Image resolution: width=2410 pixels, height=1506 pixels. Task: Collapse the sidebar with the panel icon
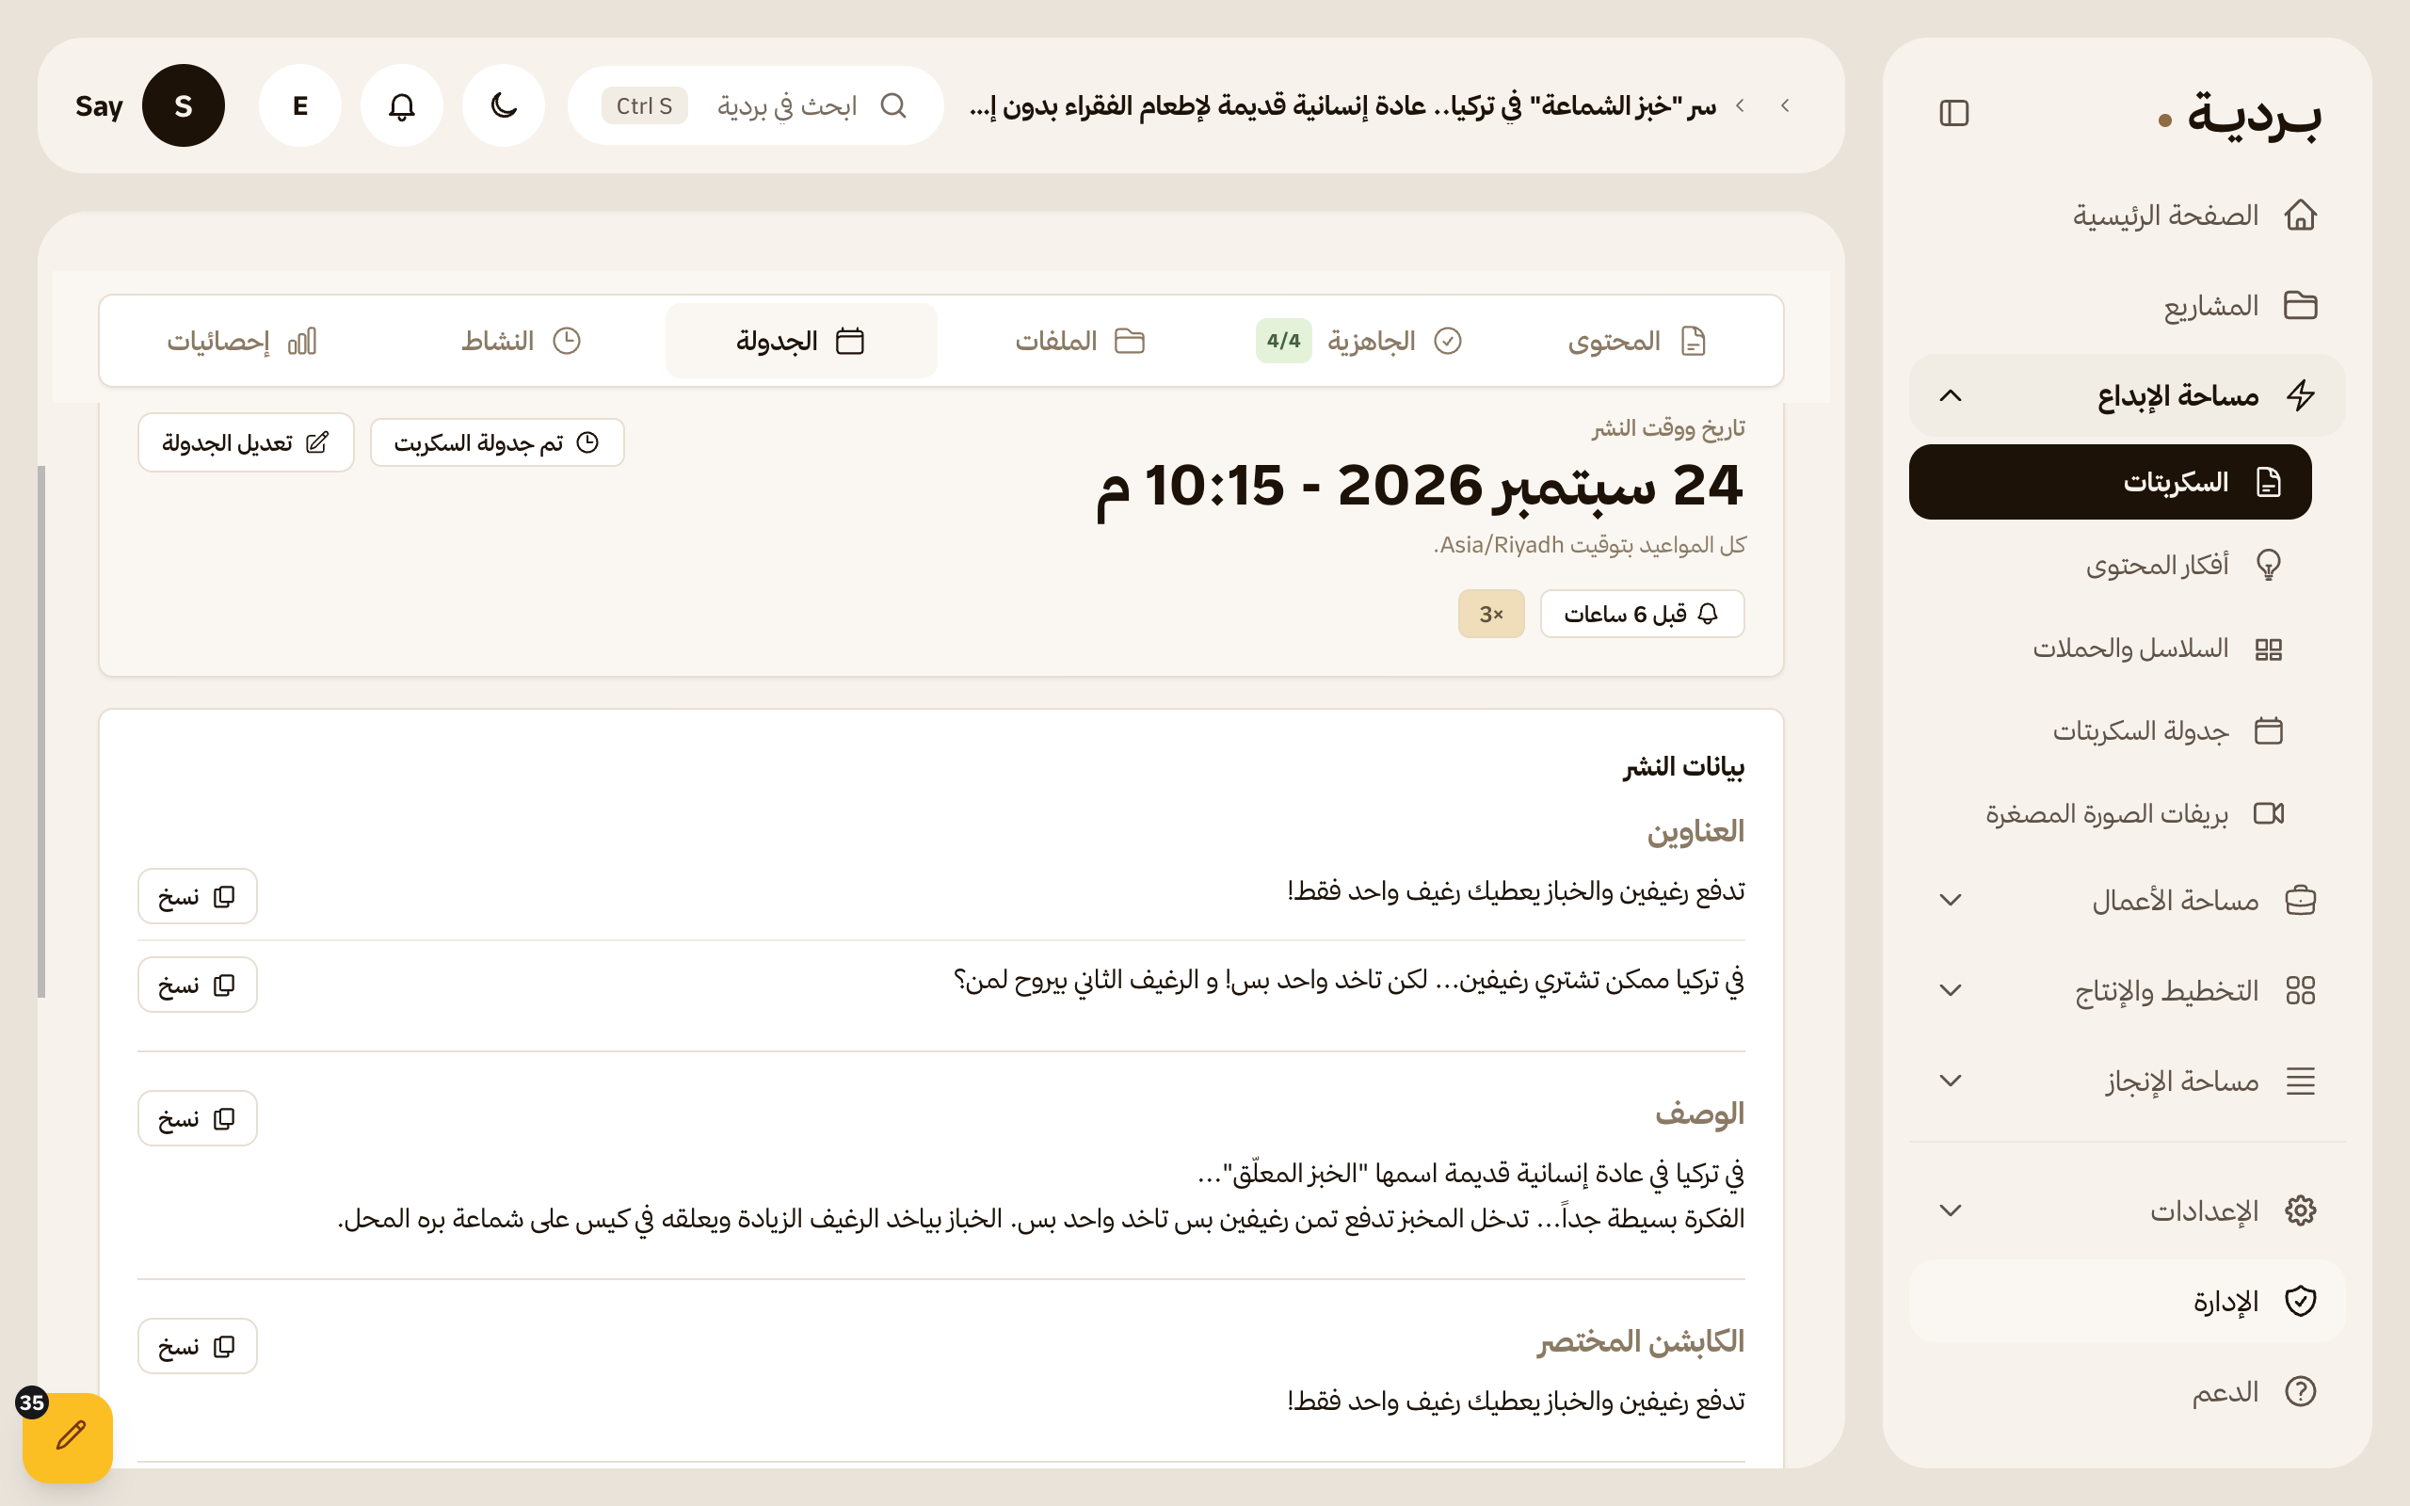pyautogui.click(x=1954, y=113)
